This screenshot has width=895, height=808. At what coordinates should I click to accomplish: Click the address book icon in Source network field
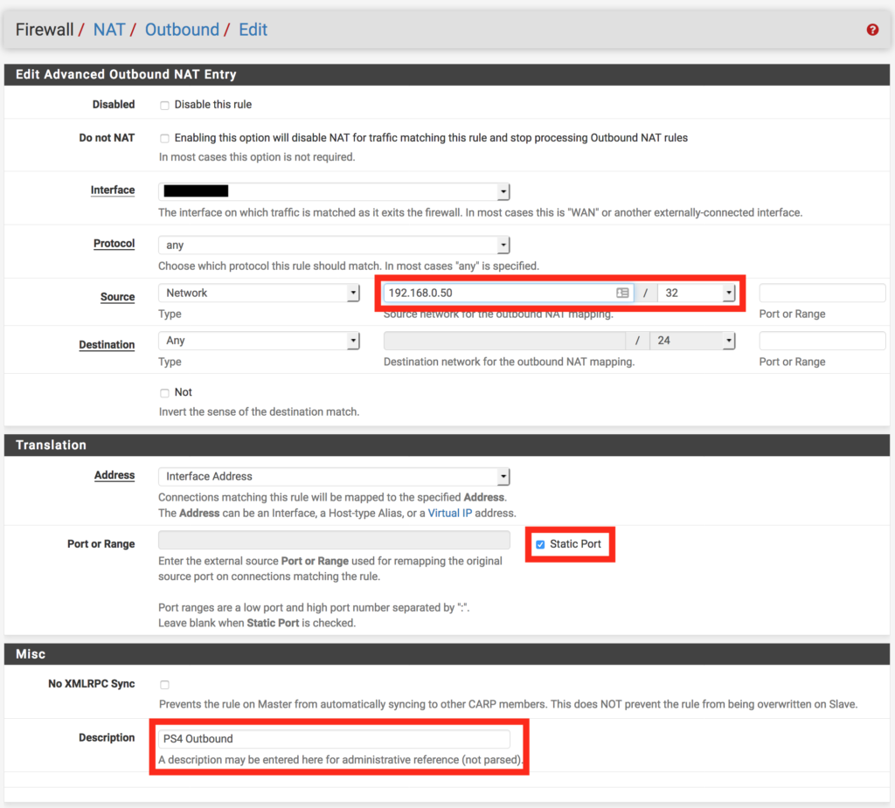tap(622, 293)
